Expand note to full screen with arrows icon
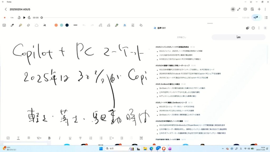270x152 pixels. (x=239, y=9)
